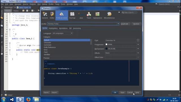The image size is (181, 102).
Task: Switch to the Diff tab
Action: point(70,28)
